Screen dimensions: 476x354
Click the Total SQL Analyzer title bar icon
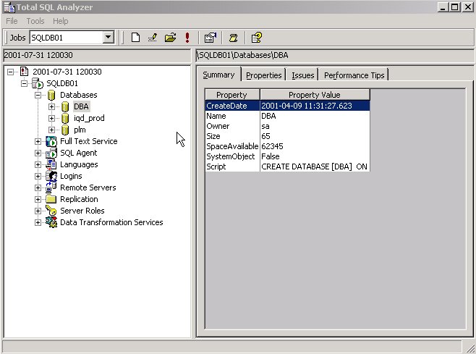(9, 7)
